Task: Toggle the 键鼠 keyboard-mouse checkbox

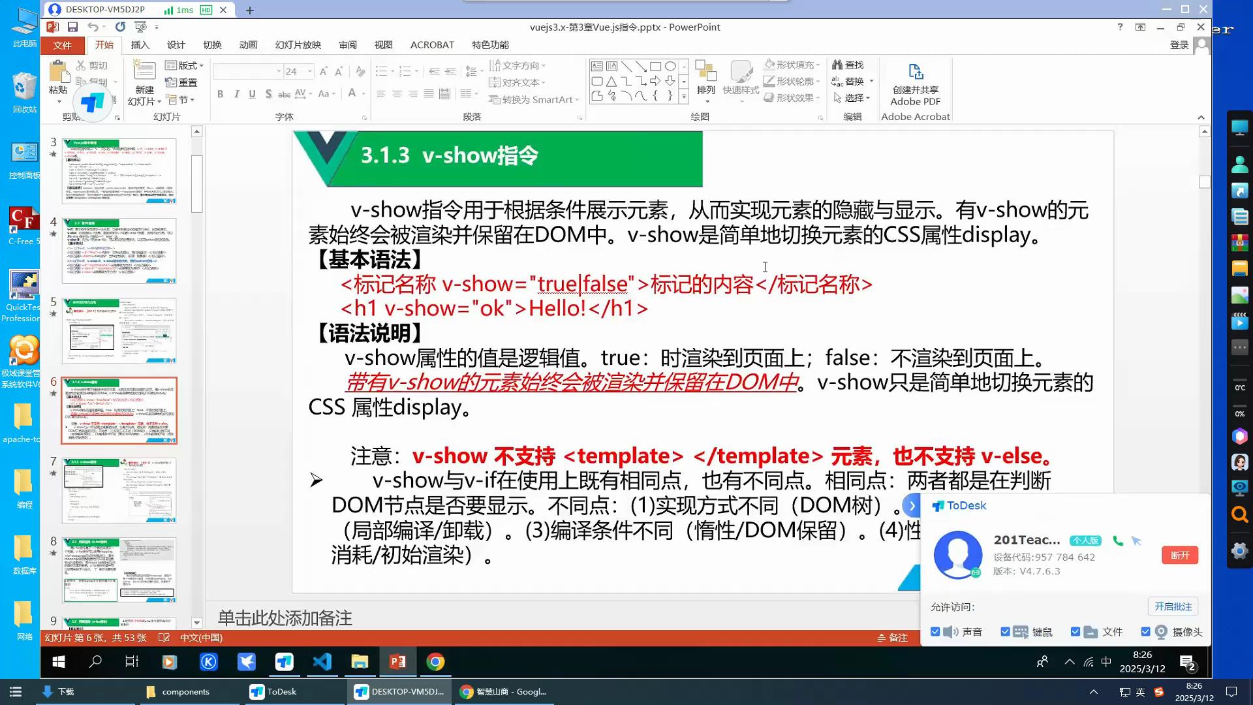Action: 1005,631
